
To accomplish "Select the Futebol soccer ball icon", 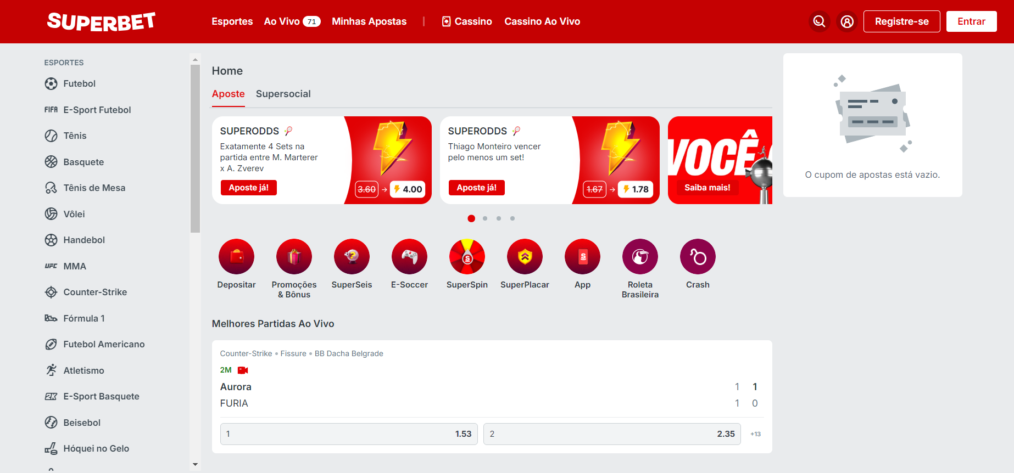I will pos(51,83).
